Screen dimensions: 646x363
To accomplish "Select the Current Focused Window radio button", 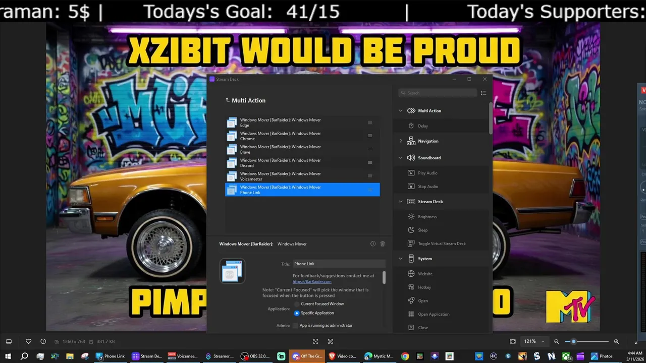I will pyautogui.click(x=297, y=304).
